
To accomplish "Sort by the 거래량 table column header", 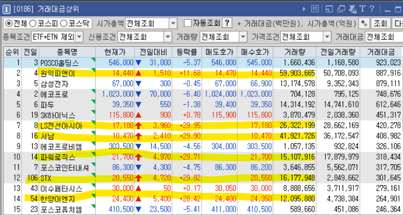I will pos(294,52).
